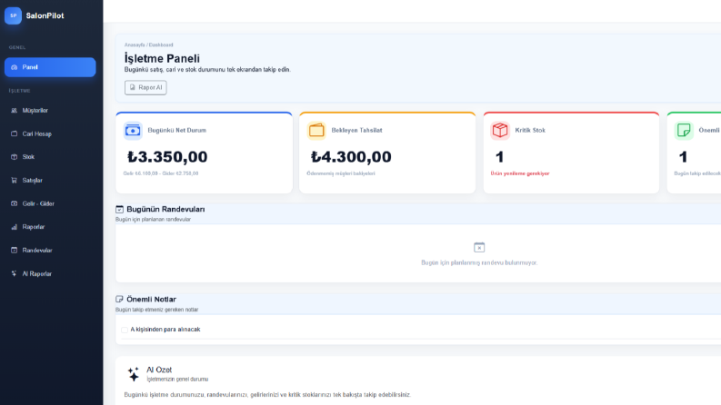Click the Bugünün Randevuları calendar-check icon

click(x=119, y=210)
